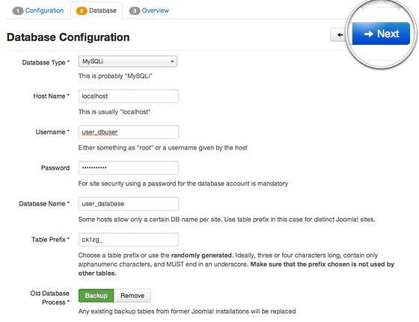Click the Table Prefix label
This screenshot has height=322, width=419.
click(x=51, y=240)
